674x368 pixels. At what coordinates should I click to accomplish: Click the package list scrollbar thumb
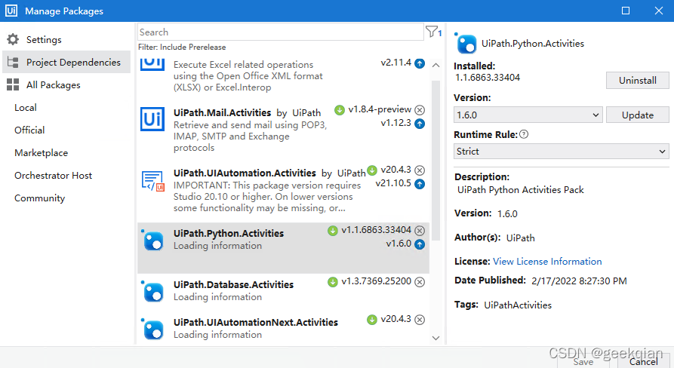coord(435,161)
